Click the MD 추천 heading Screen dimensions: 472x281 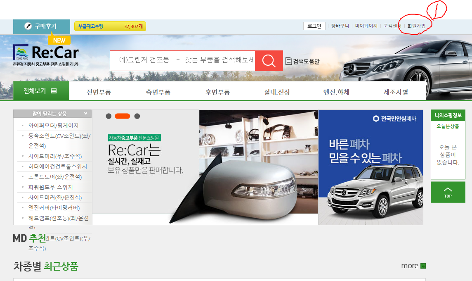[30, 238]
